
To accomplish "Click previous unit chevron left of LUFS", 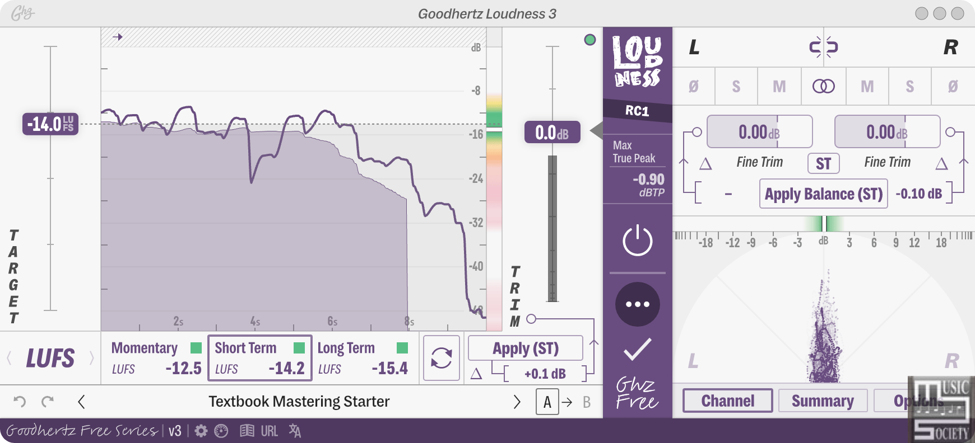I will (9, 358).
